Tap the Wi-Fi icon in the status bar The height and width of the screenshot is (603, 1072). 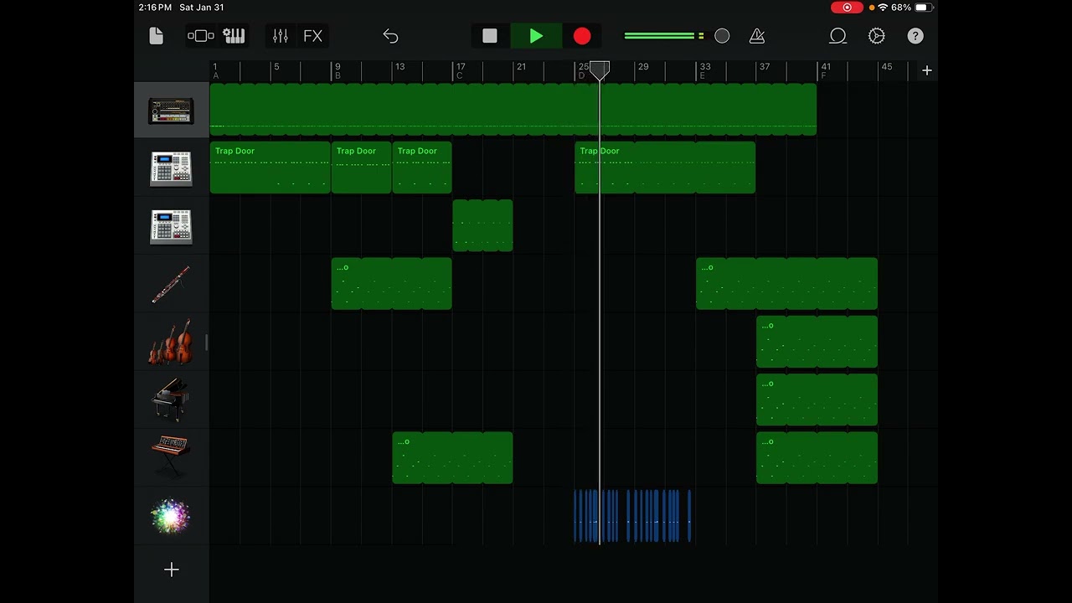coord(883,8)
